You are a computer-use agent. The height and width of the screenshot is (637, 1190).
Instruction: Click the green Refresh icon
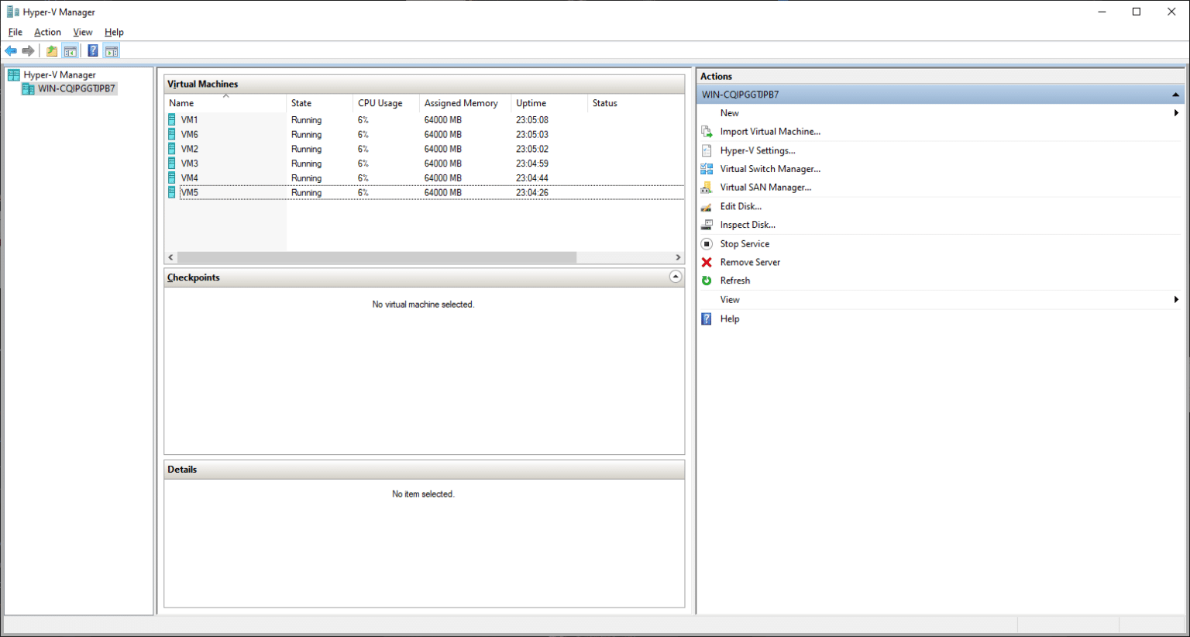coord(707,281)
